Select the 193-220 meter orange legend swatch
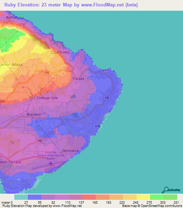 pos(116,197)
